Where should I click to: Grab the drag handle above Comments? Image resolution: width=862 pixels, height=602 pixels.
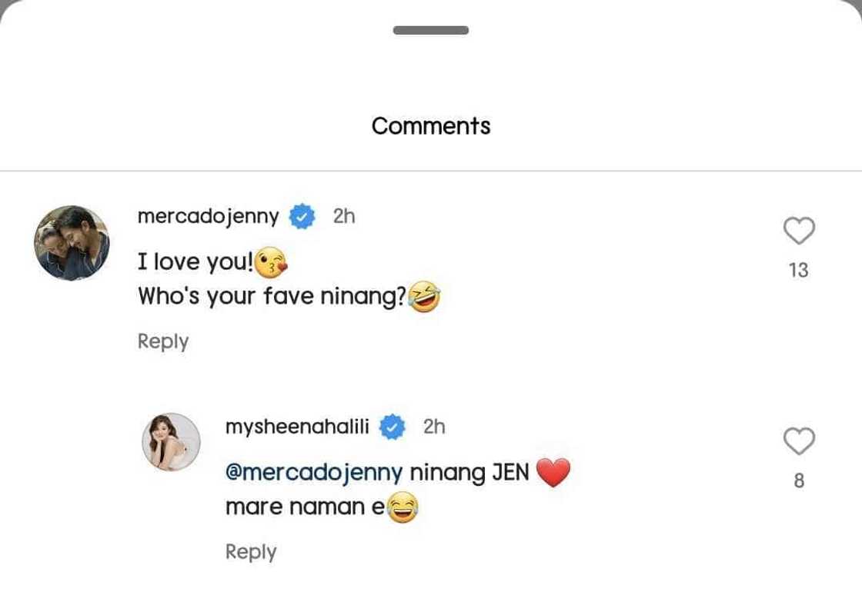(431, 31)
